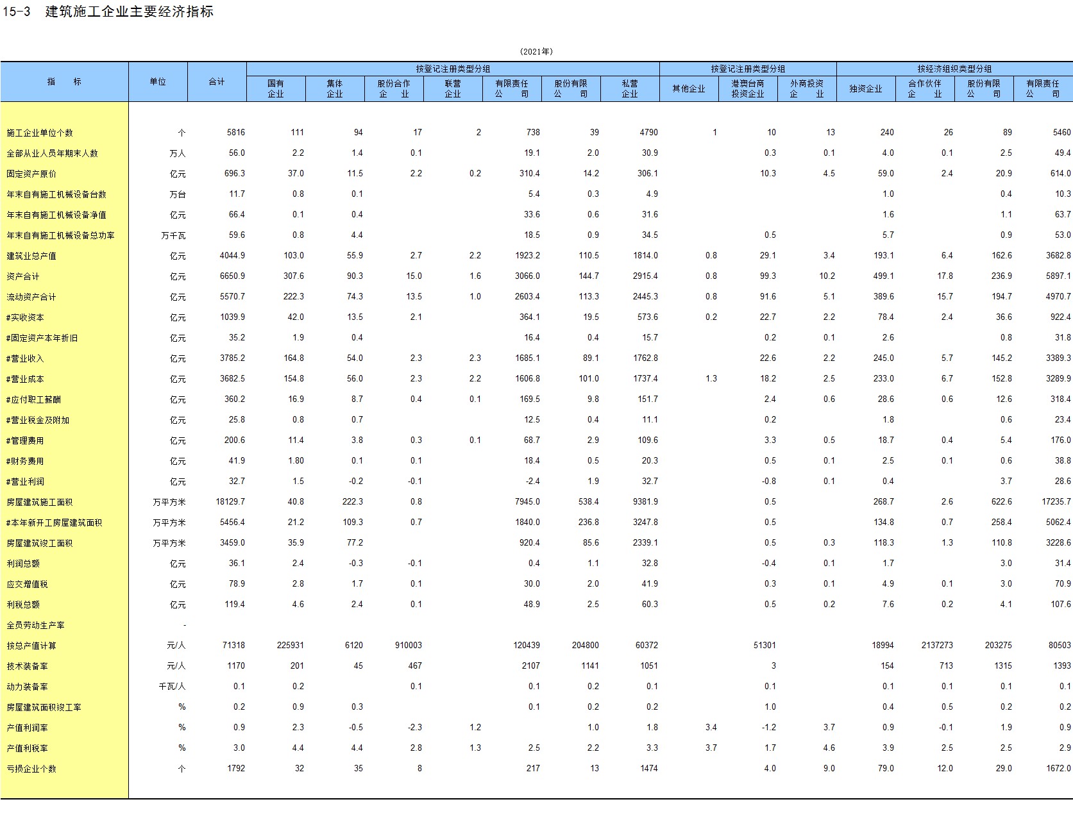The image size is (1073, 820).
Task: Click row label 施工企业单位个数
Action: coord(40,133)
